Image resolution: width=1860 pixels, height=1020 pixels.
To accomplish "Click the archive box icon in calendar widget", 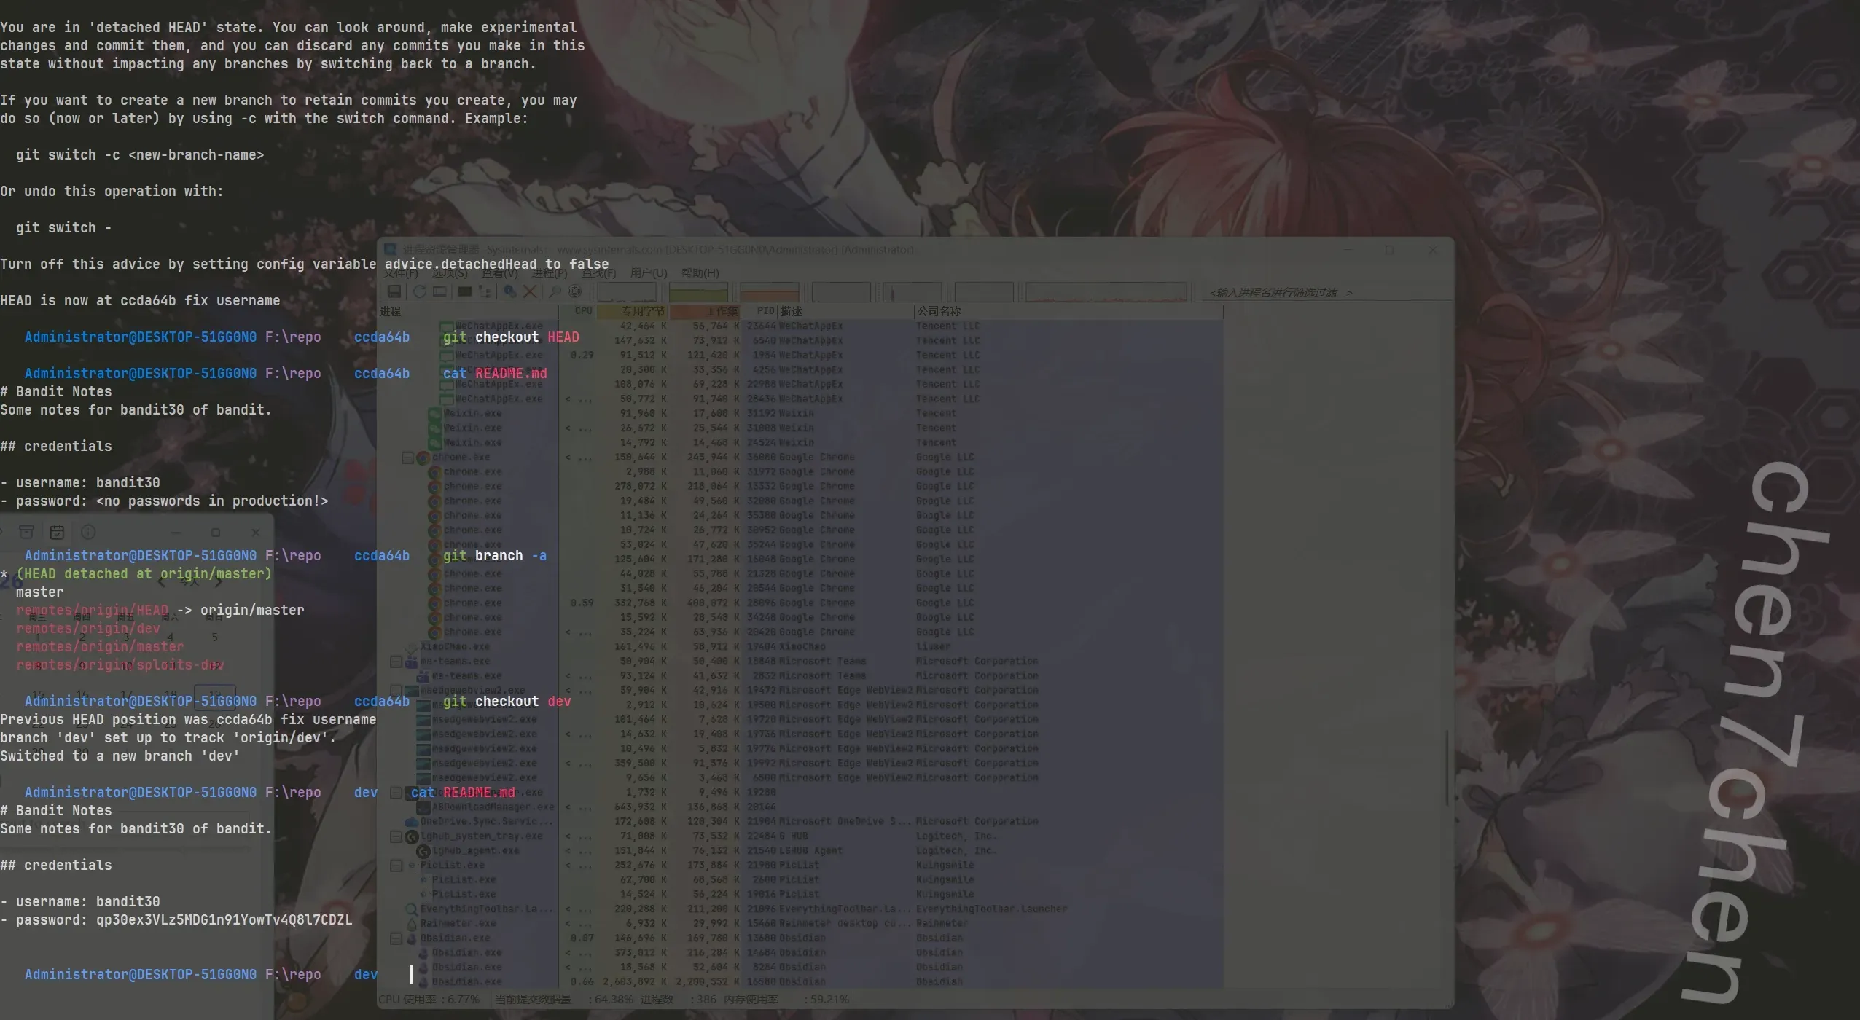I will click(x=26, y=533).
